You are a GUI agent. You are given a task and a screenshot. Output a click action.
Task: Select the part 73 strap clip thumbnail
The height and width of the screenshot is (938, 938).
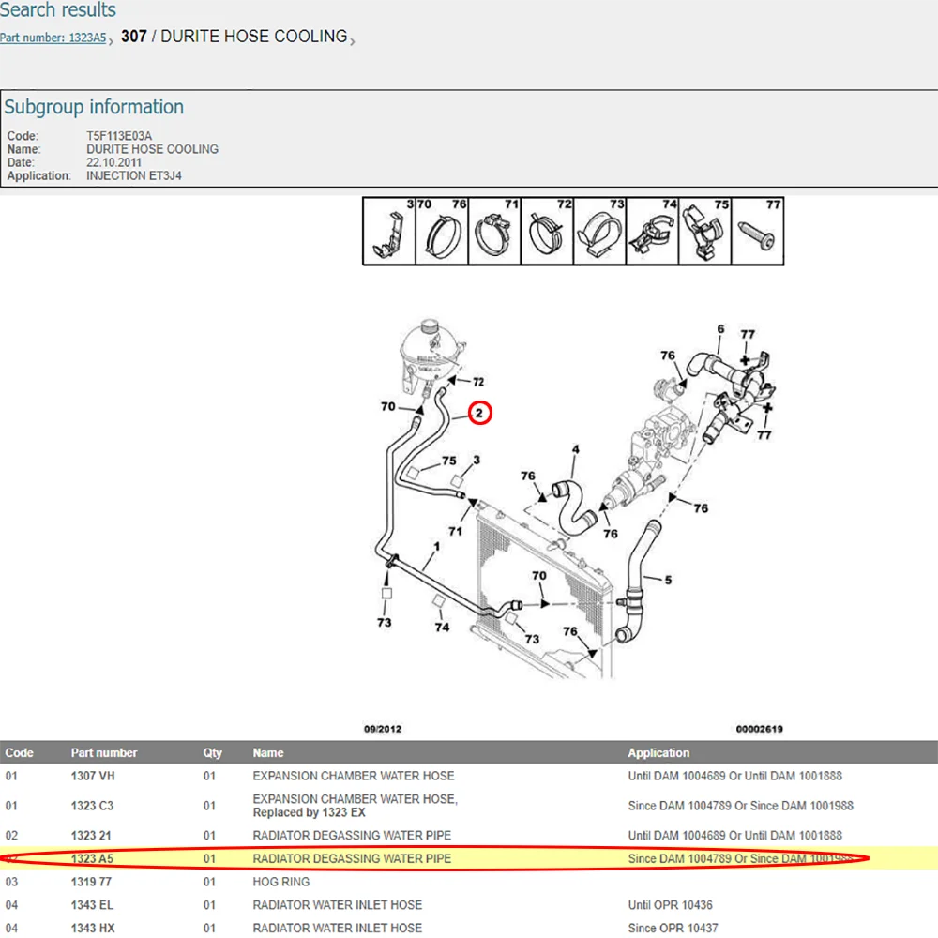(x=599, y=231)
